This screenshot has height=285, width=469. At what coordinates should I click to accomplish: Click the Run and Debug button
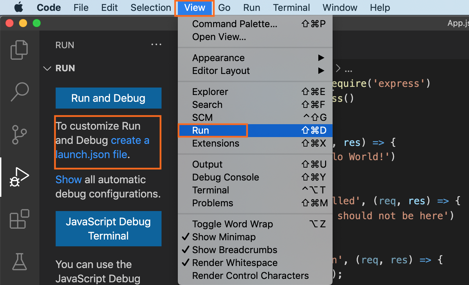(108, 98)
